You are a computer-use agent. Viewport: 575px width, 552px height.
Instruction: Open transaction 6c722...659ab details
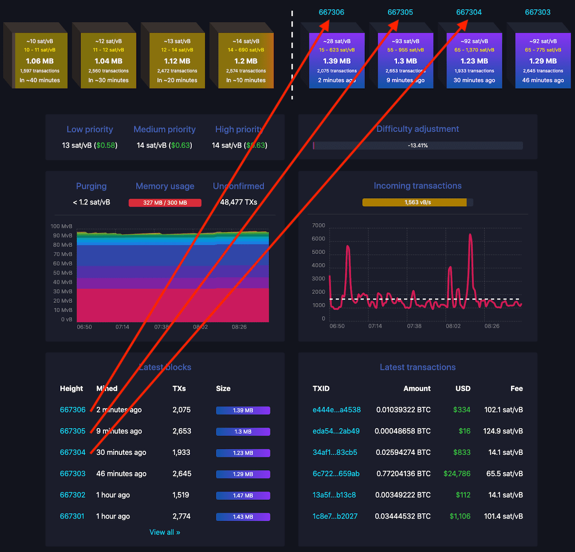click(336, 474)
